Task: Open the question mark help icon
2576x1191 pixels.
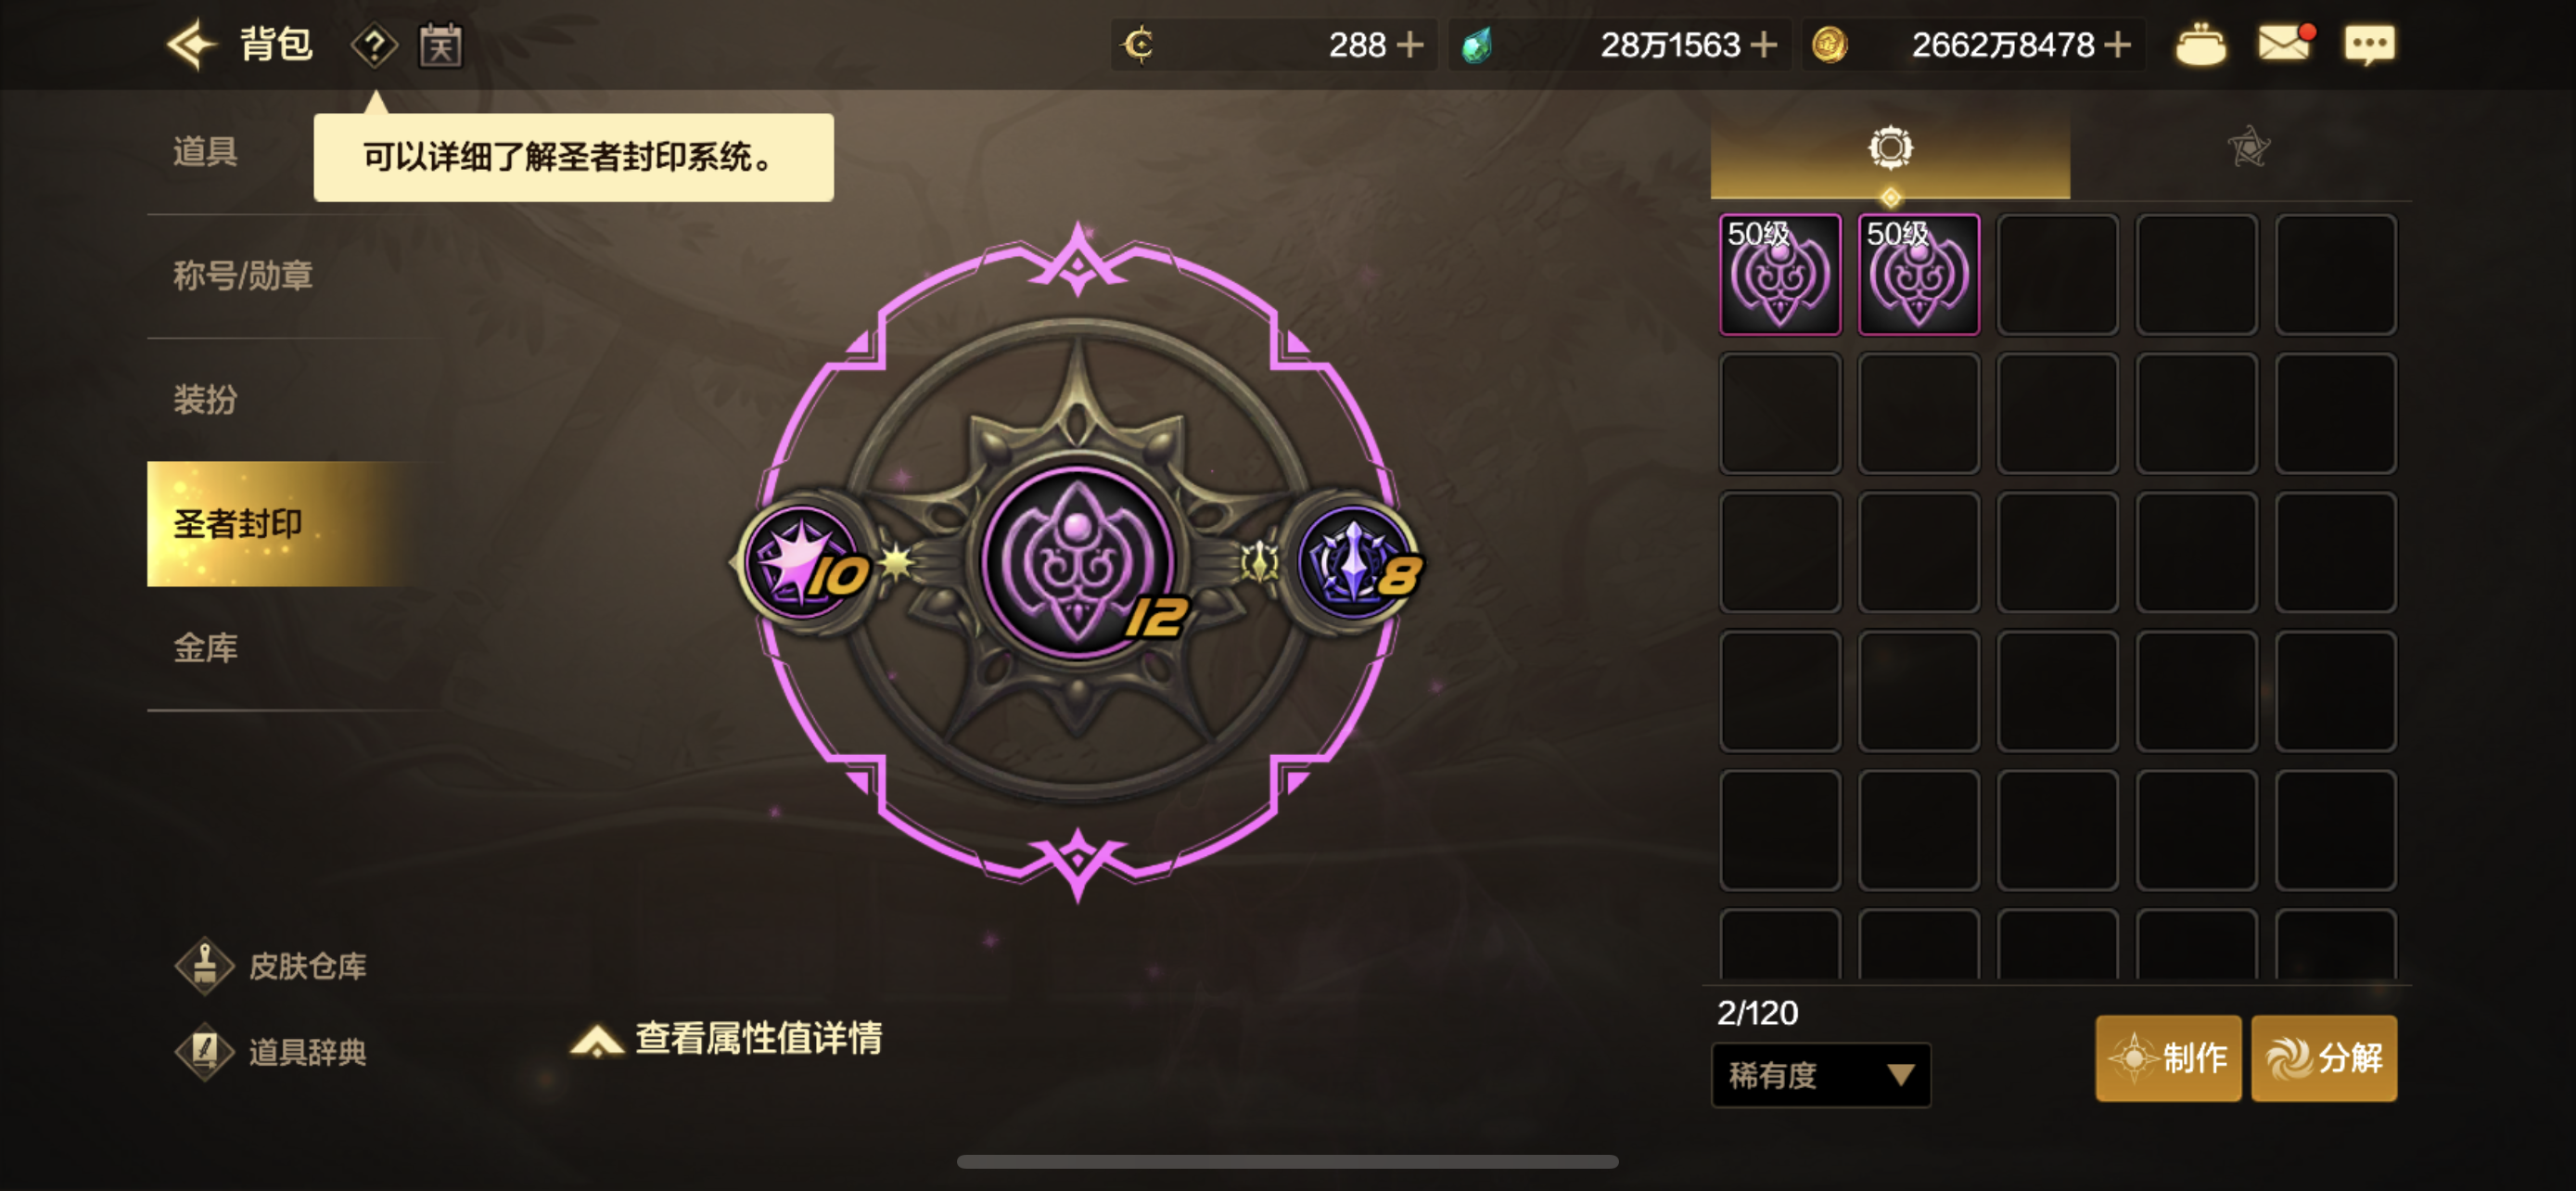Action: 374,46
